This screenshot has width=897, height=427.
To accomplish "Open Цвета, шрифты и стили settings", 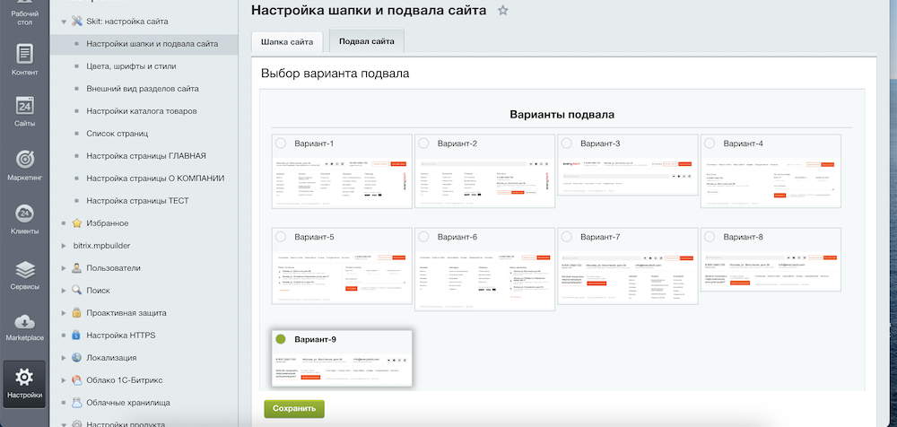I will point(131,66).
